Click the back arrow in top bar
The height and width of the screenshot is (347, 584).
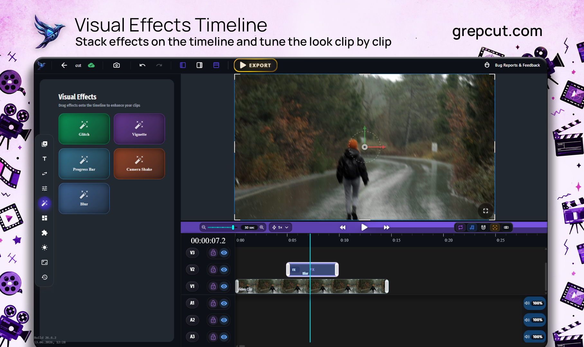(x=64, y=65)
